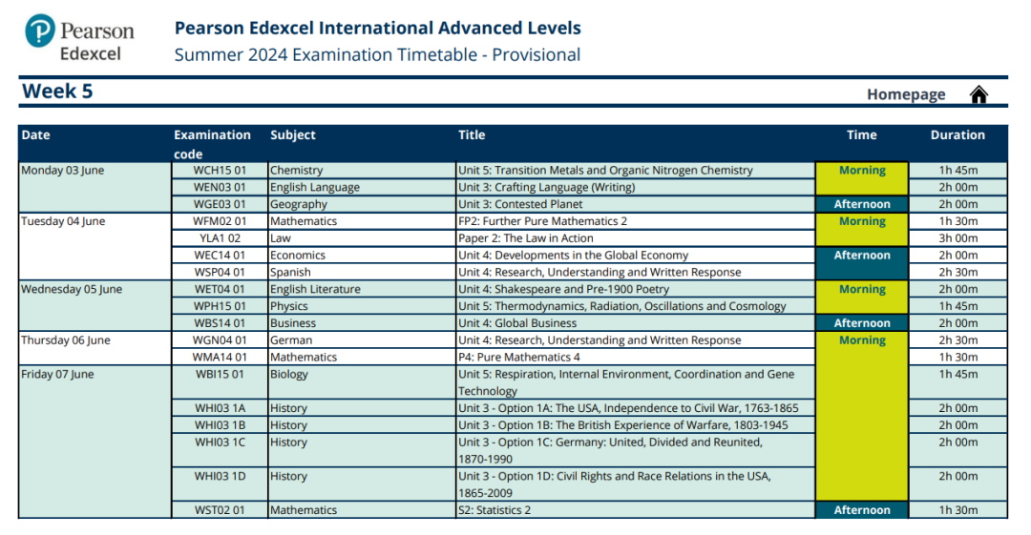Screen dimensions: 1031x535
Task: Click Monday's Afternoon time cell
Action: (862, 204)
